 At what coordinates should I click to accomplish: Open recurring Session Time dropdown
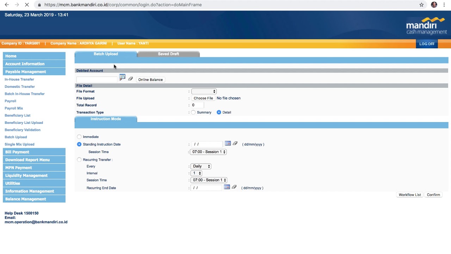(x=209, y=180)
